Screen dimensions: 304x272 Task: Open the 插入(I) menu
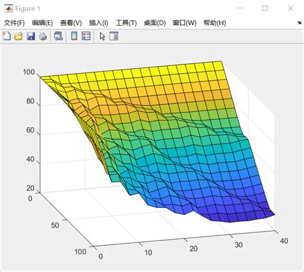pos(99,23)
